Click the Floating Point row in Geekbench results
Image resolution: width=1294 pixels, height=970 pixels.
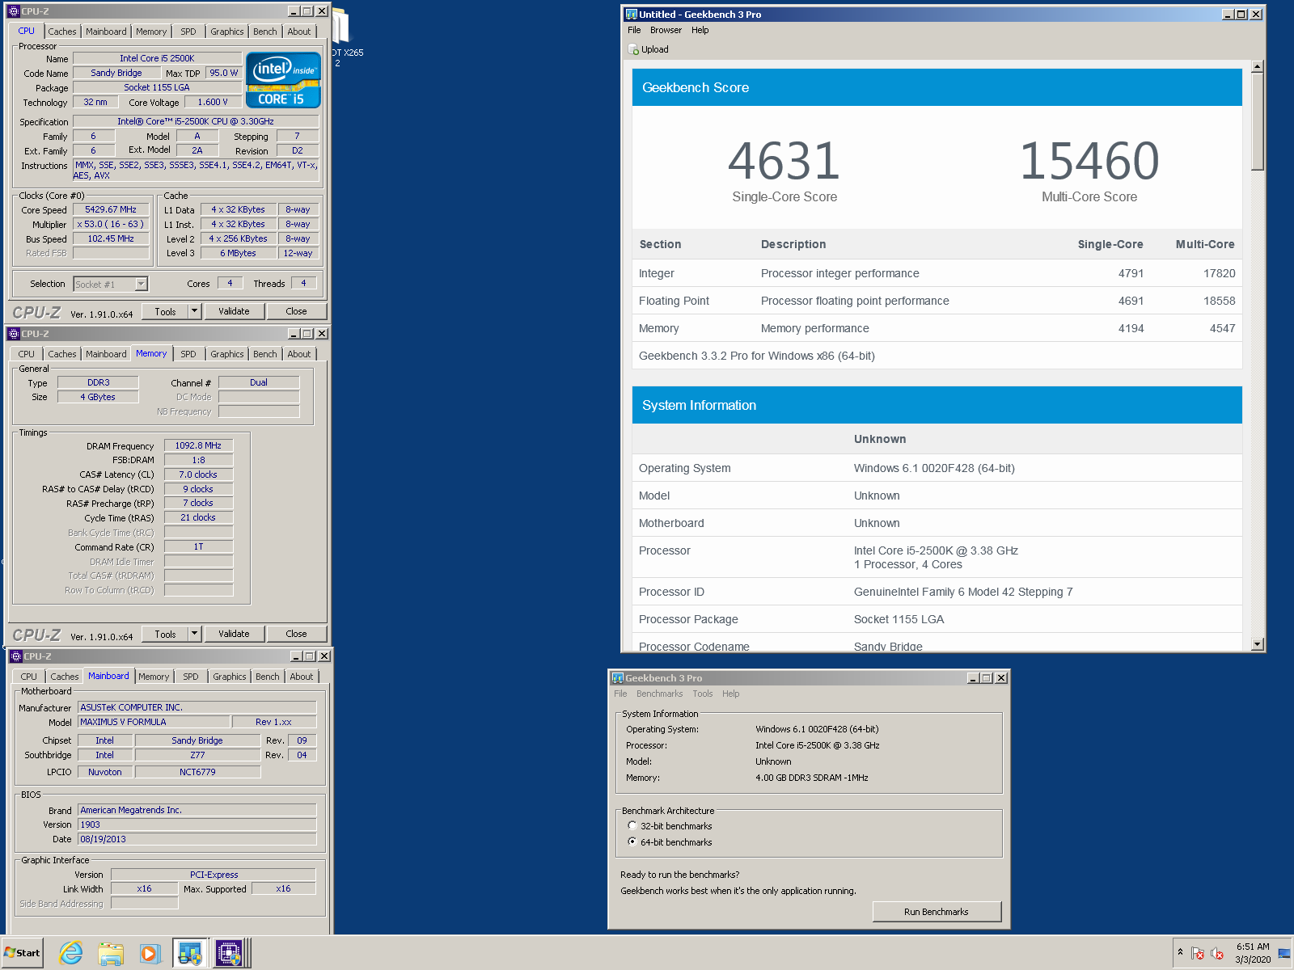tap(937, 301)
